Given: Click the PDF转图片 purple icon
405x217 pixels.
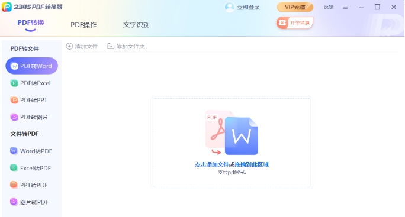Looking at the screenshot, I should (x=14, y=117).
